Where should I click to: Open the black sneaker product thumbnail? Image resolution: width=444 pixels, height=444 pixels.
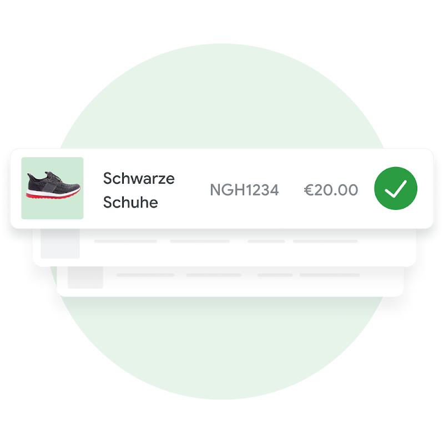tap(52, 188)
